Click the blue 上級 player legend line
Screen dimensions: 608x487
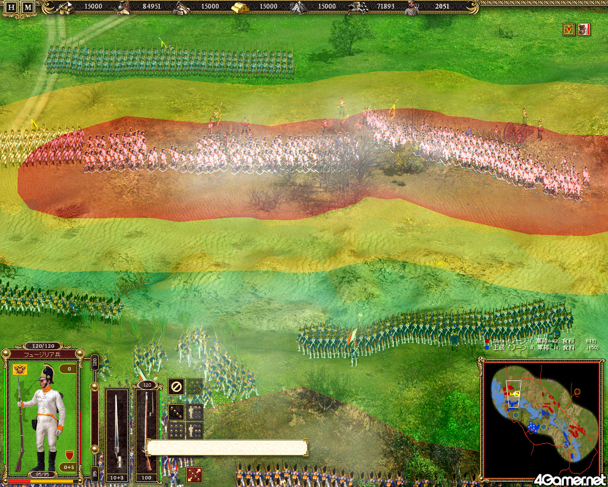(541, 348)
